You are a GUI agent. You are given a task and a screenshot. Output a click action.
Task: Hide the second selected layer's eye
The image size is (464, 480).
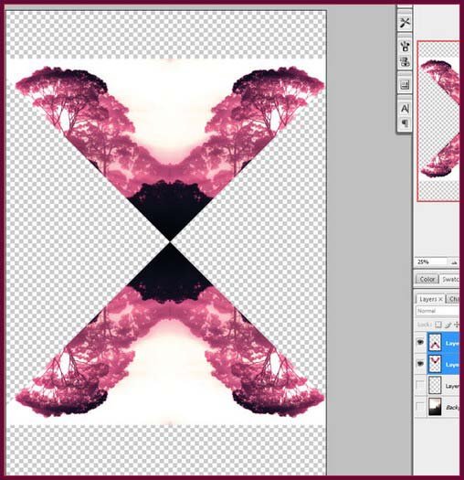[x=420, y=364]
